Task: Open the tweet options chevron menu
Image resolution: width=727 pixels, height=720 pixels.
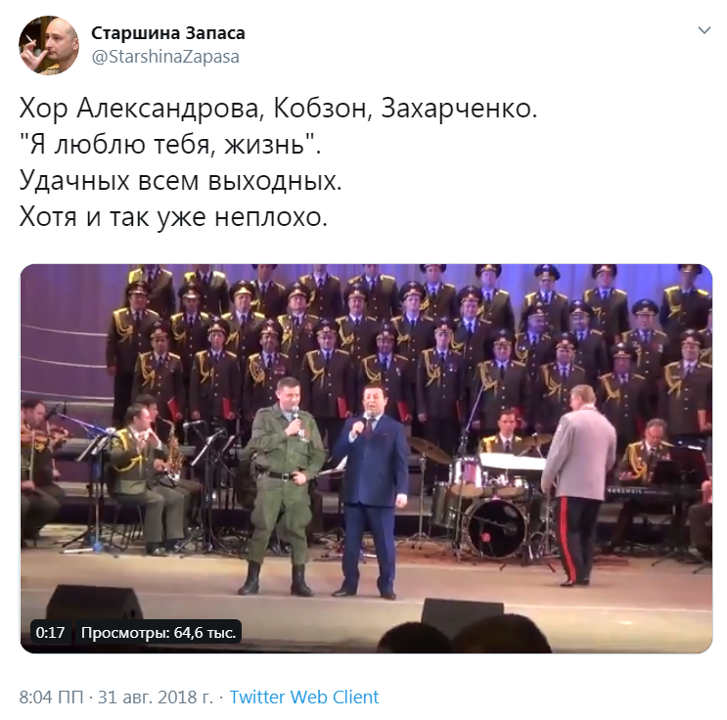Action: tap(704, 30)
